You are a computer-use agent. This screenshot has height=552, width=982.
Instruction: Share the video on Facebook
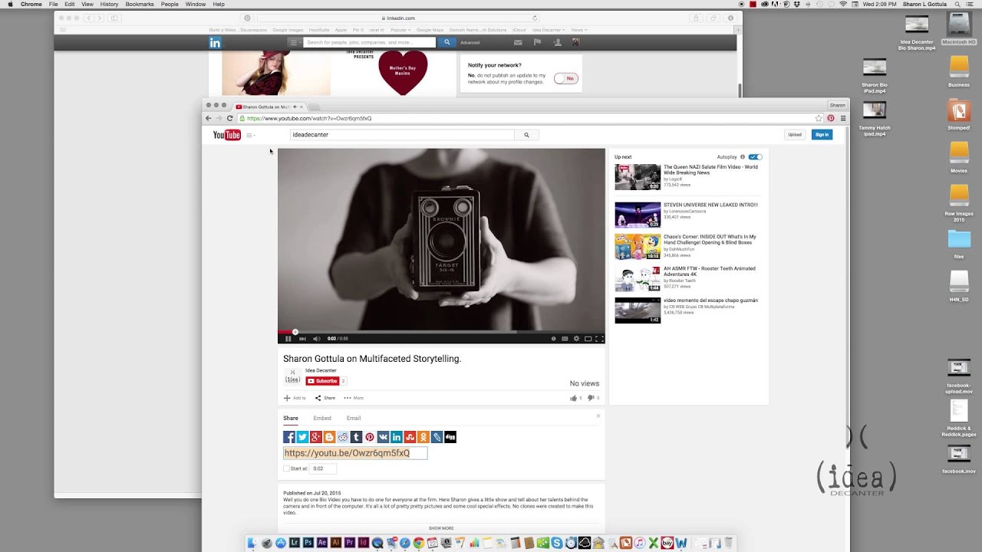coord(289,437)
